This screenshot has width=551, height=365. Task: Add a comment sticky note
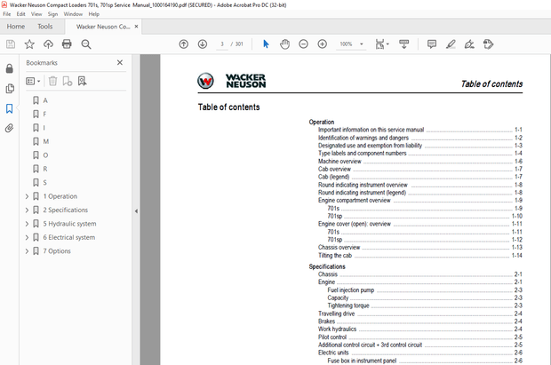(432, 44)
